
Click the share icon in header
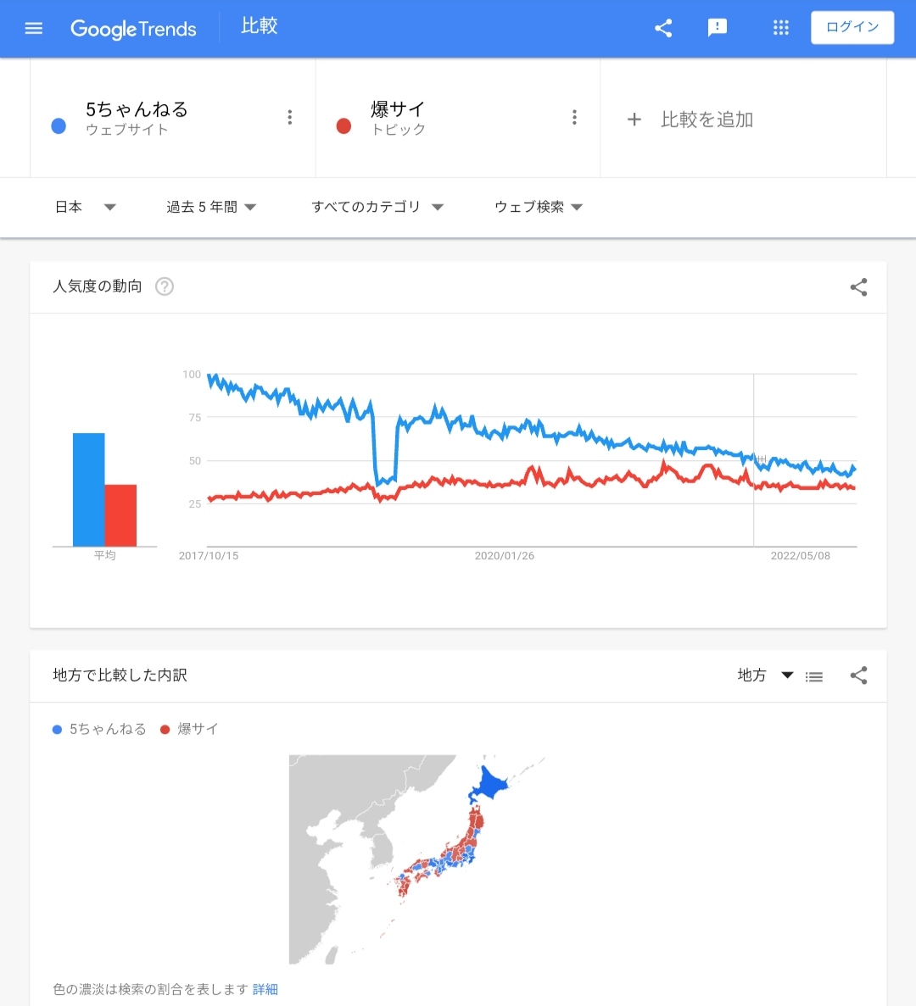pyautogui.click(x=663, y=28)
